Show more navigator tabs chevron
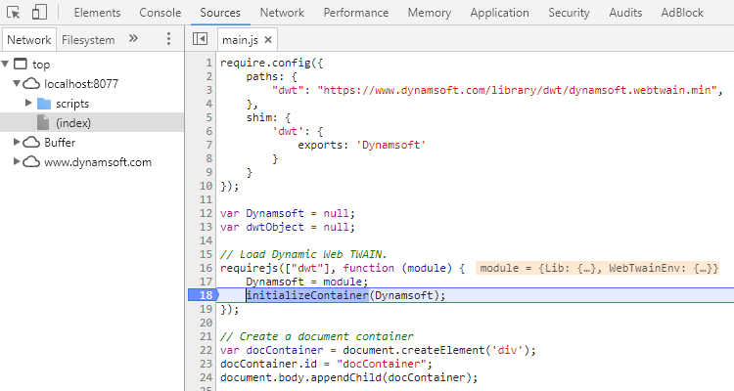Viewport: 734px width, 391px height. point(133,39)
